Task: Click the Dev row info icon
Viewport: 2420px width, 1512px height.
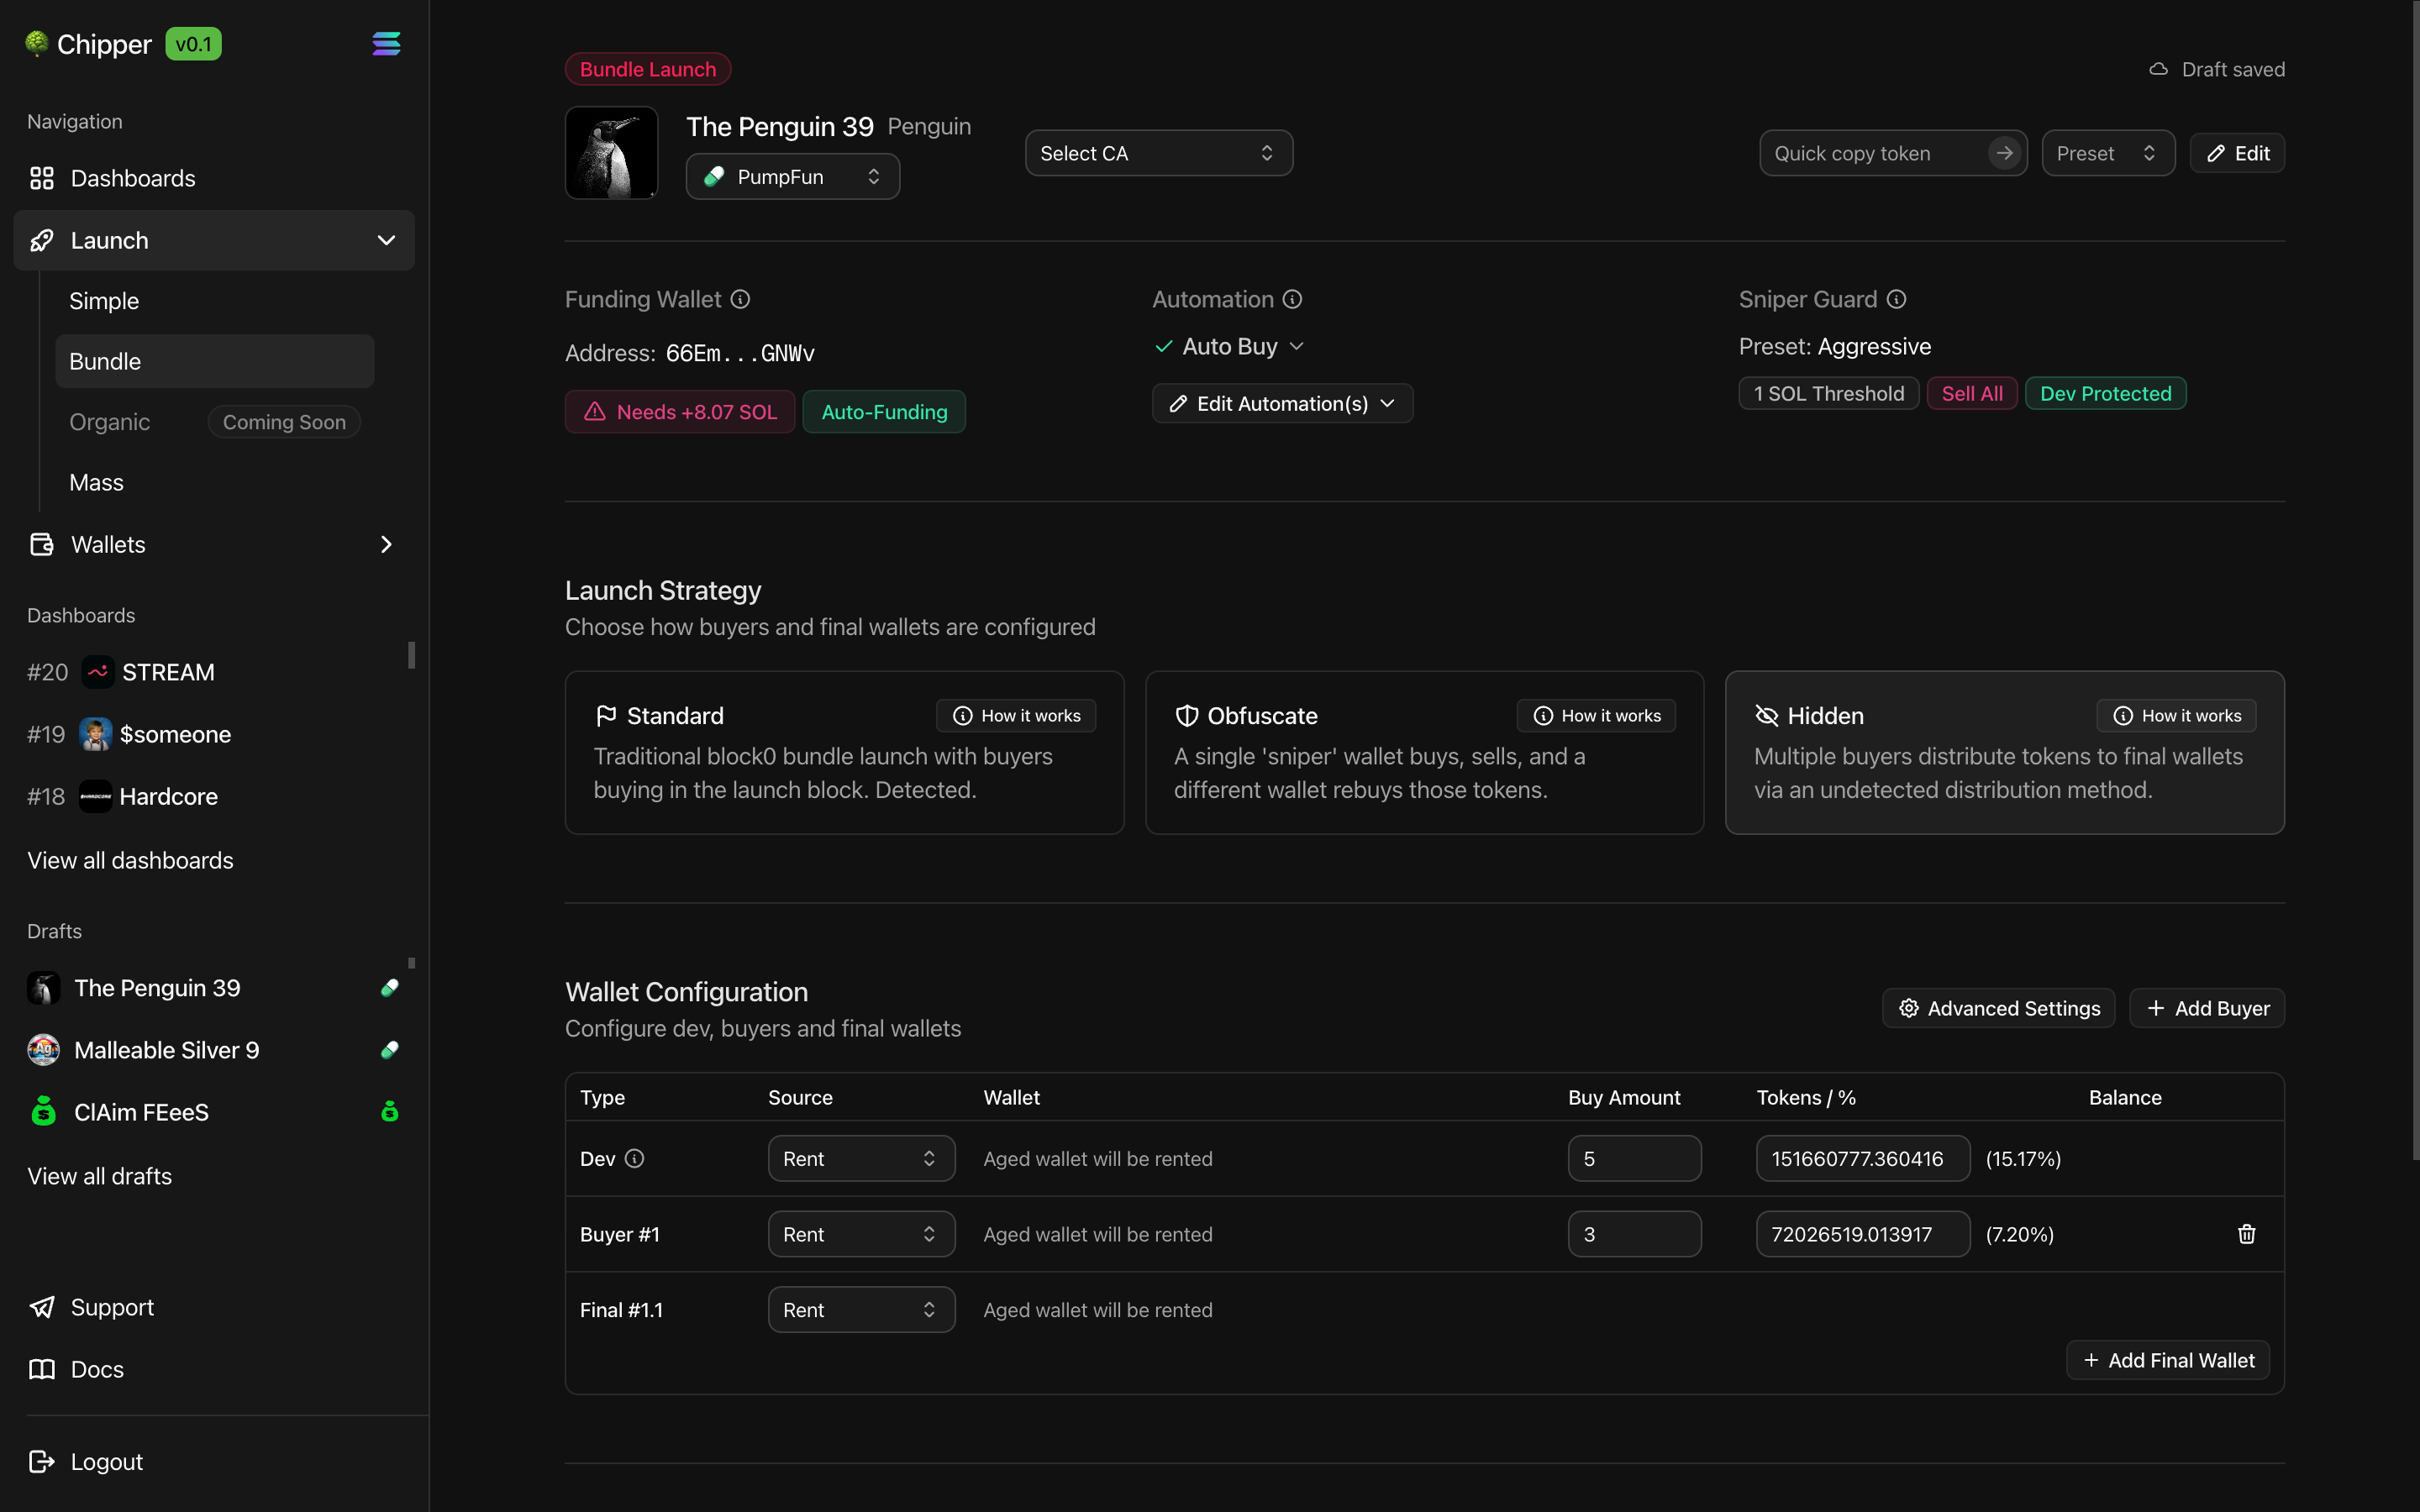Action: click(x=634, y=1158)
